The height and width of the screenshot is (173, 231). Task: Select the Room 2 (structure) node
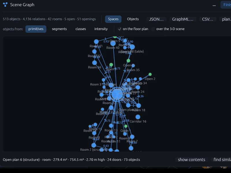pyautogui.click(x=94, y=145)
